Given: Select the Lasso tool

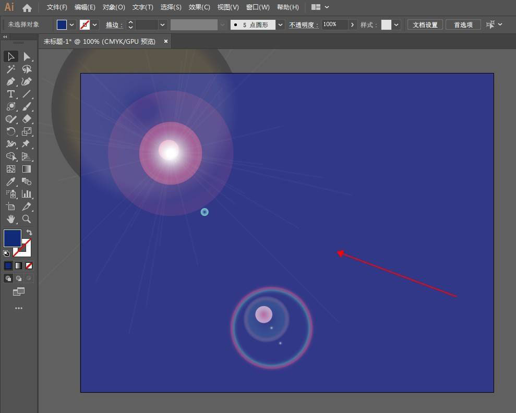Looking at the screenshot, I should tap(27, 69).
